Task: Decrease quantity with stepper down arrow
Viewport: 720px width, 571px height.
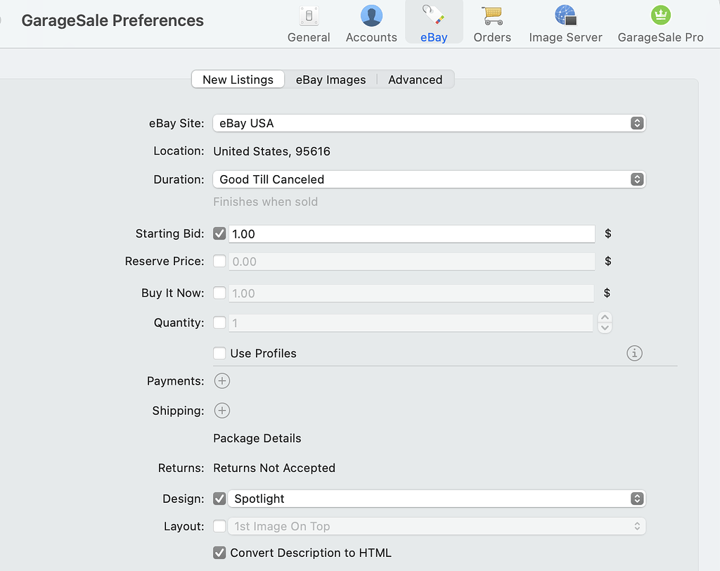Action: point(605,328)
